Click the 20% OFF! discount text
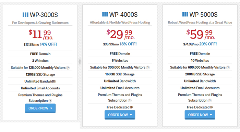240x132 pixels. point(208,44)
